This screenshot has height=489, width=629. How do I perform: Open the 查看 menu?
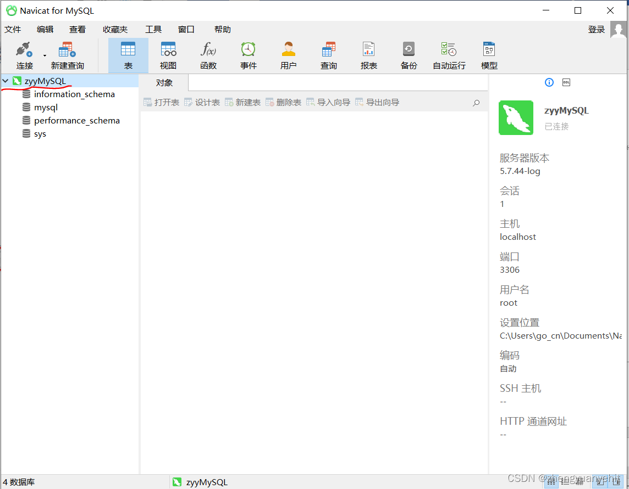point(78,29)
